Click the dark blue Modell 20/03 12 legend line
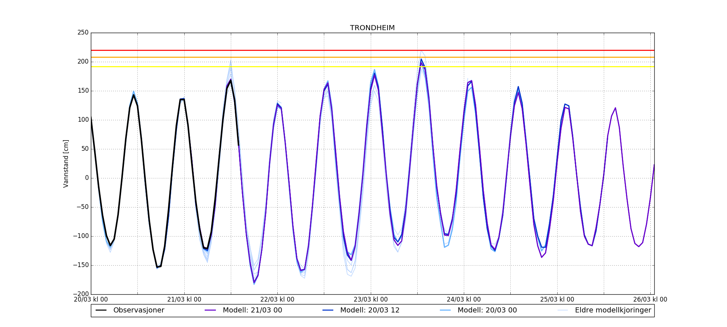 (328, 310)
